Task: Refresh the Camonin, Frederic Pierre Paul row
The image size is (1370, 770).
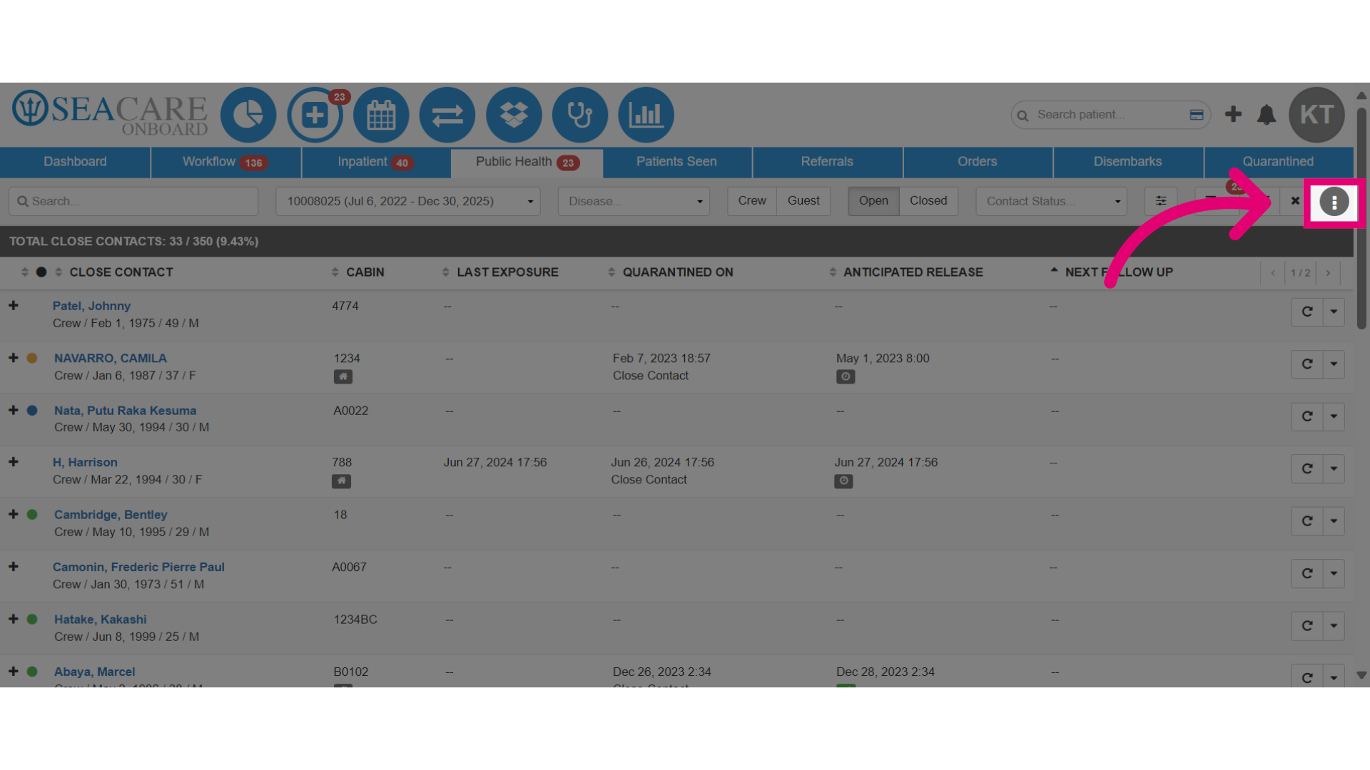Action: pyautogui.click(x=1307, y=574)
